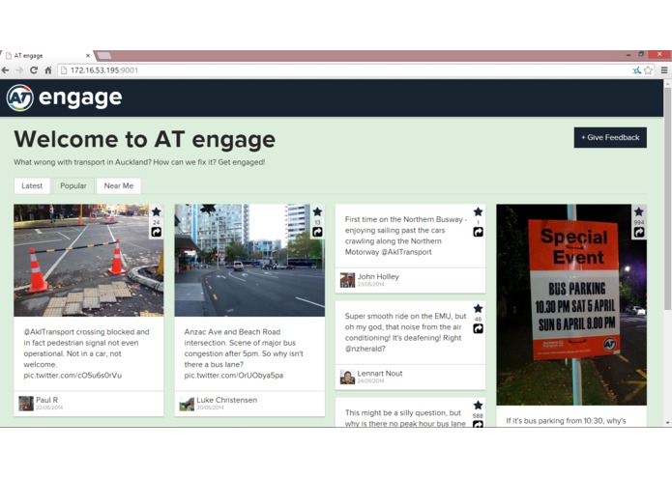Close the AT engage browser tab
Viewport: 672px width, 477px height.
pos(87,56)
